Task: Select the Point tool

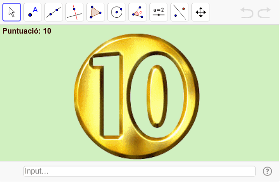Action: [33, 12]
